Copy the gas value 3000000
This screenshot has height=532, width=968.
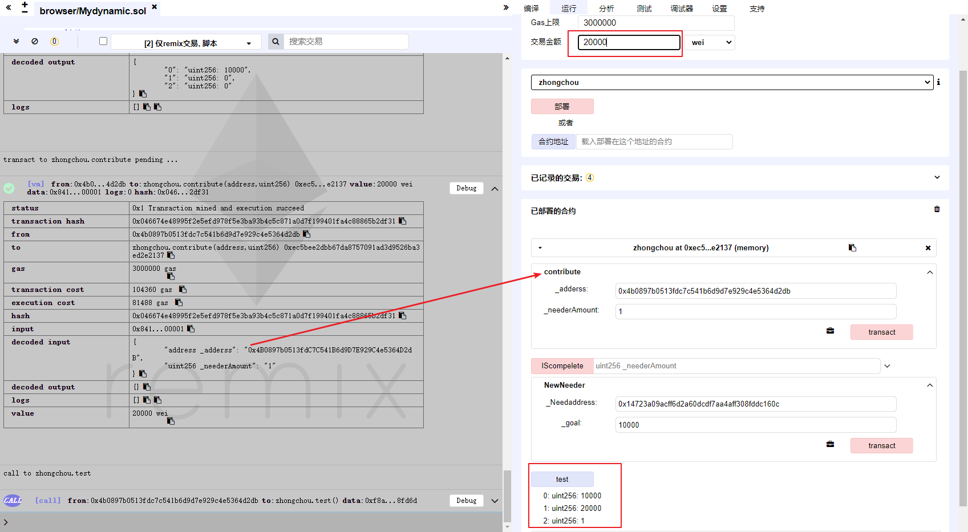point(171,276)
